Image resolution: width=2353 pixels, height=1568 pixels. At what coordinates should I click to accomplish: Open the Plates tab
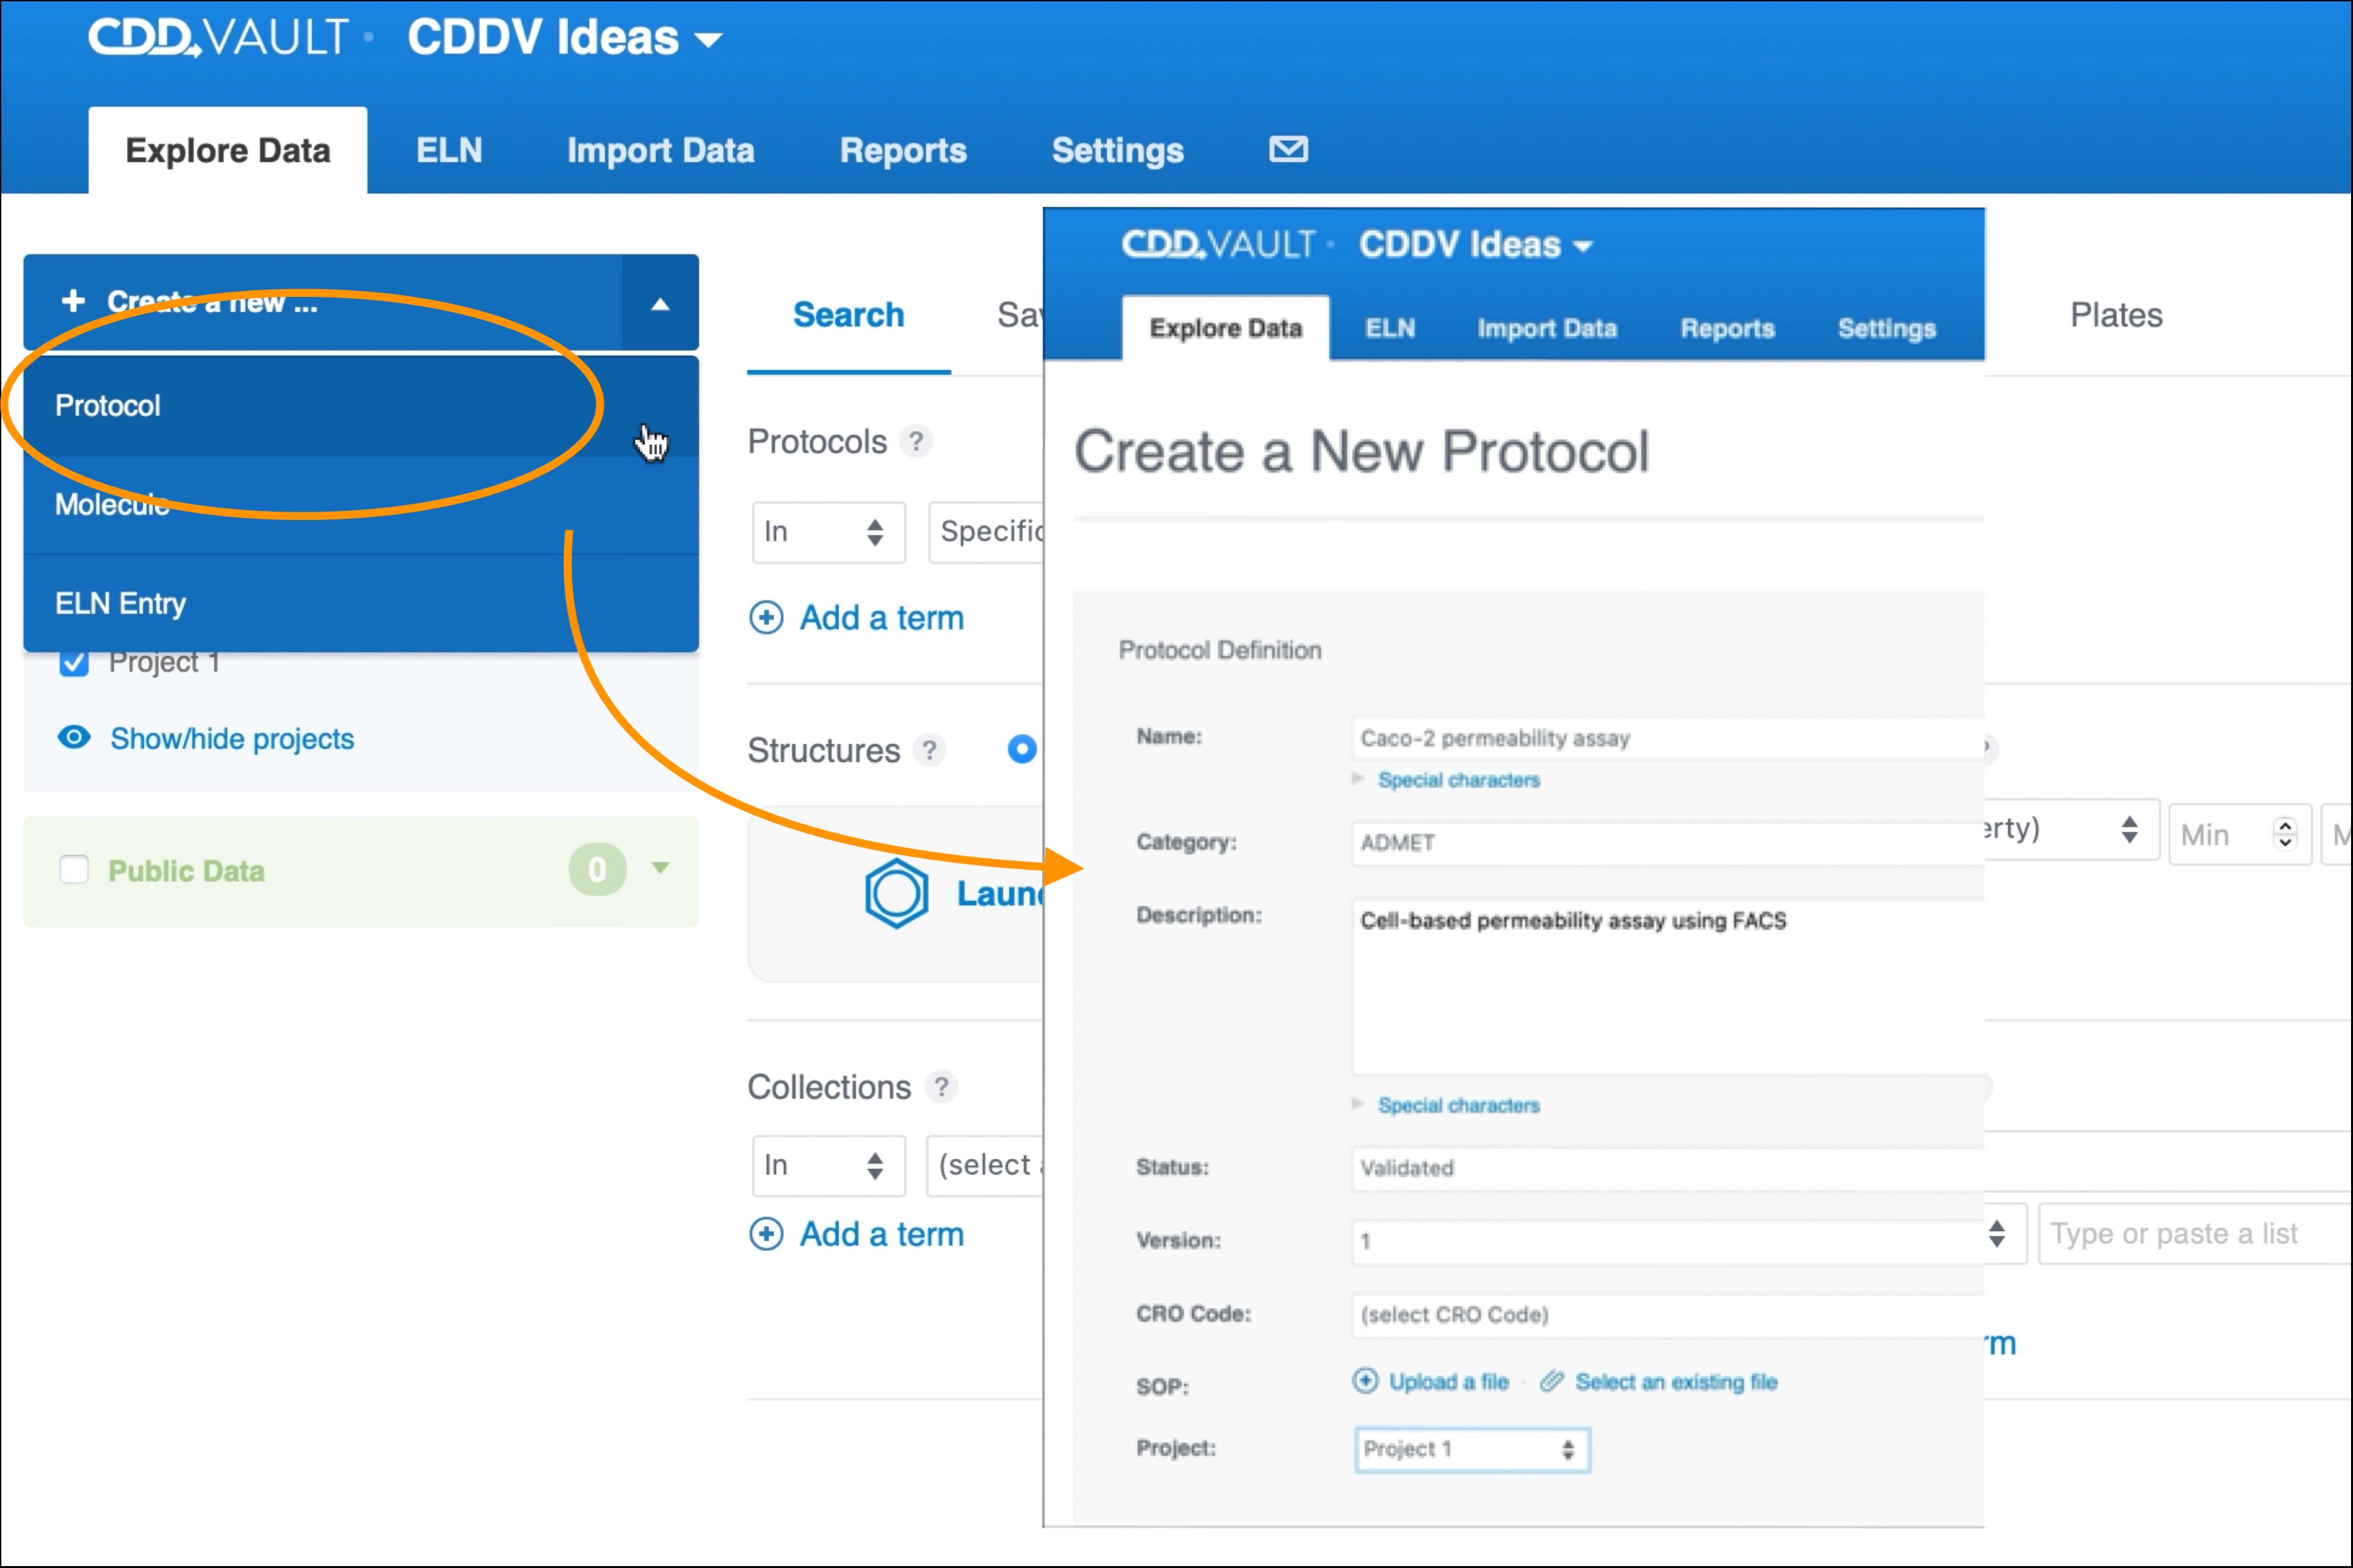pyautogui.click(x=2116, y=315)
